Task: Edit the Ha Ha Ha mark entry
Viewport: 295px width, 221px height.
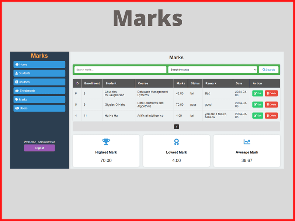Action: click(x=257, y=116)
